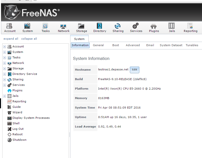
Task: Open Jails from the top toolbar
Action: pos(172,28)
